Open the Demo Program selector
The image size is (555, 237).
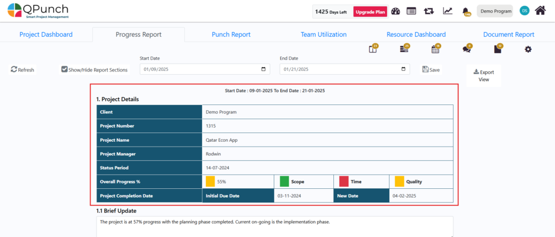(x=494, y=11)
